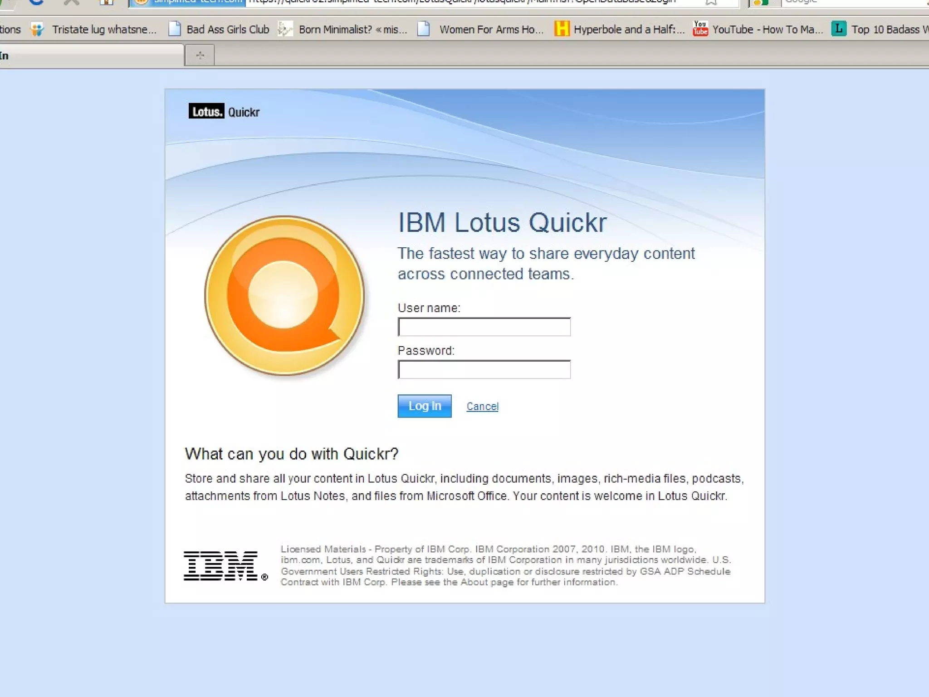Viewport: 929px width, 697px height.
Task: Focus the Password input field
Action: click(x=484, y=369)
